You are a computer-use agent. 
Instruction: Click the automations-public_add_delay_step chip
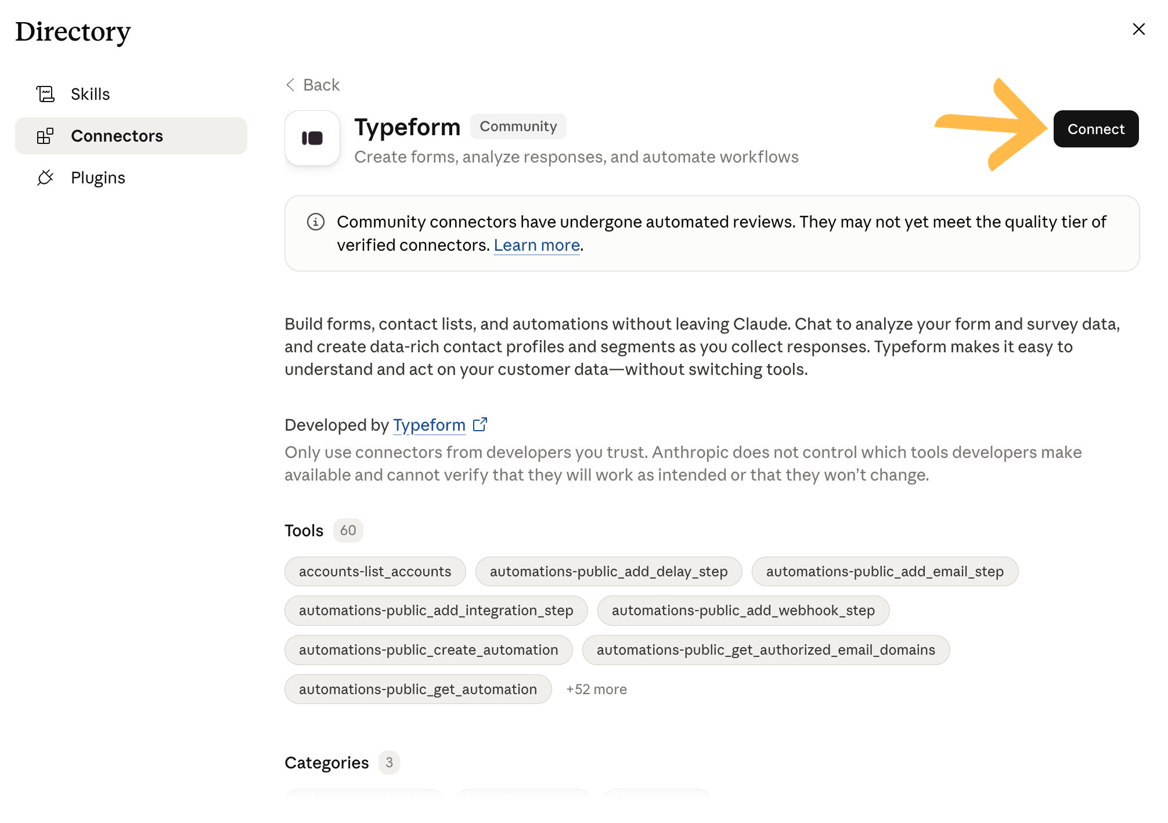(609, 571)
